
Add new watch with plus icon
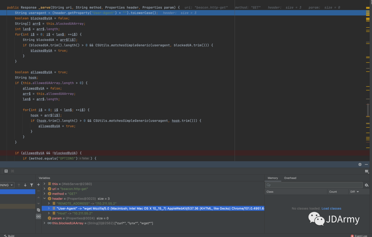[39, 185]
